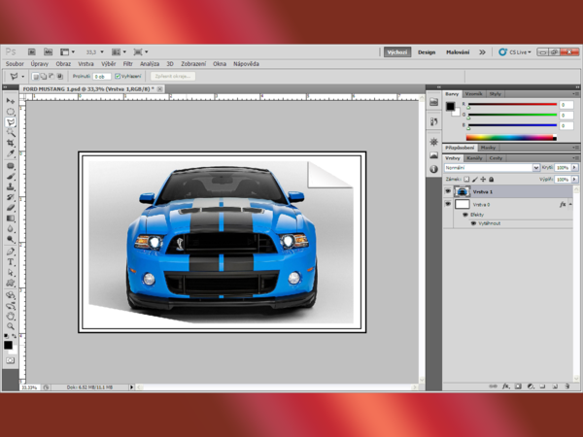Select the Eyedropper tool
This screenshot has height=437, width=583.
point(11,153)
